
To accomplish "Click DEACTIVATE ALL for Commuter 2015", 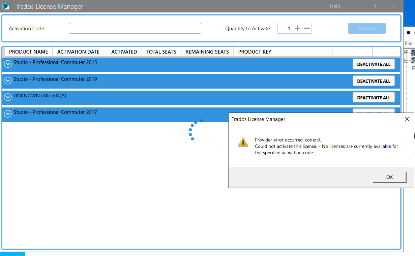I will (x=374, y=64).
